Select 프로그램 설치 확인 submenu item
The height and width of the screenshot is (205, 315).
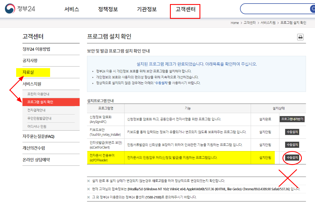coord(51,102)
